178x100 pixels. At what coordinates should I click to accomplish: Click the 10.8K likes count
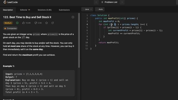coord(28,23)
